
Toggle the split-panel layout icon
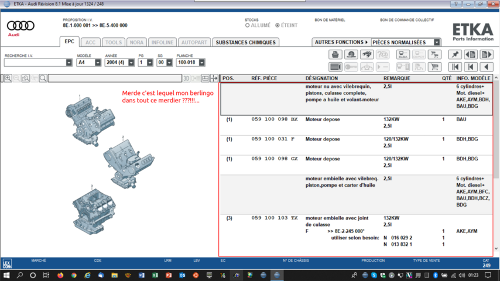coord(206,78)
